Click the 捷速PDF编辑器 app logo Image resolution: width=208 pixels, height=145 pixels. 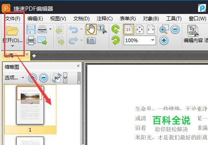coord(6,9)
